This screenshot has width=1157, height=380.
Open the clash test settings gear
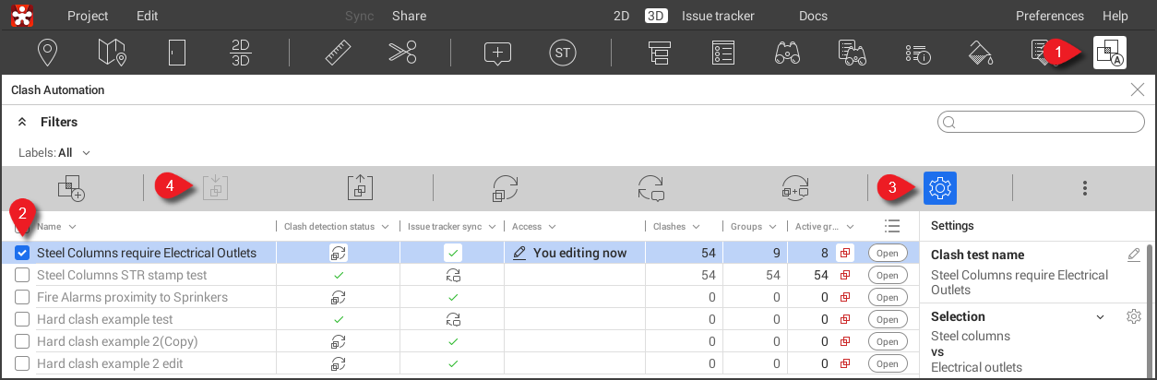[x=939, y=188]
